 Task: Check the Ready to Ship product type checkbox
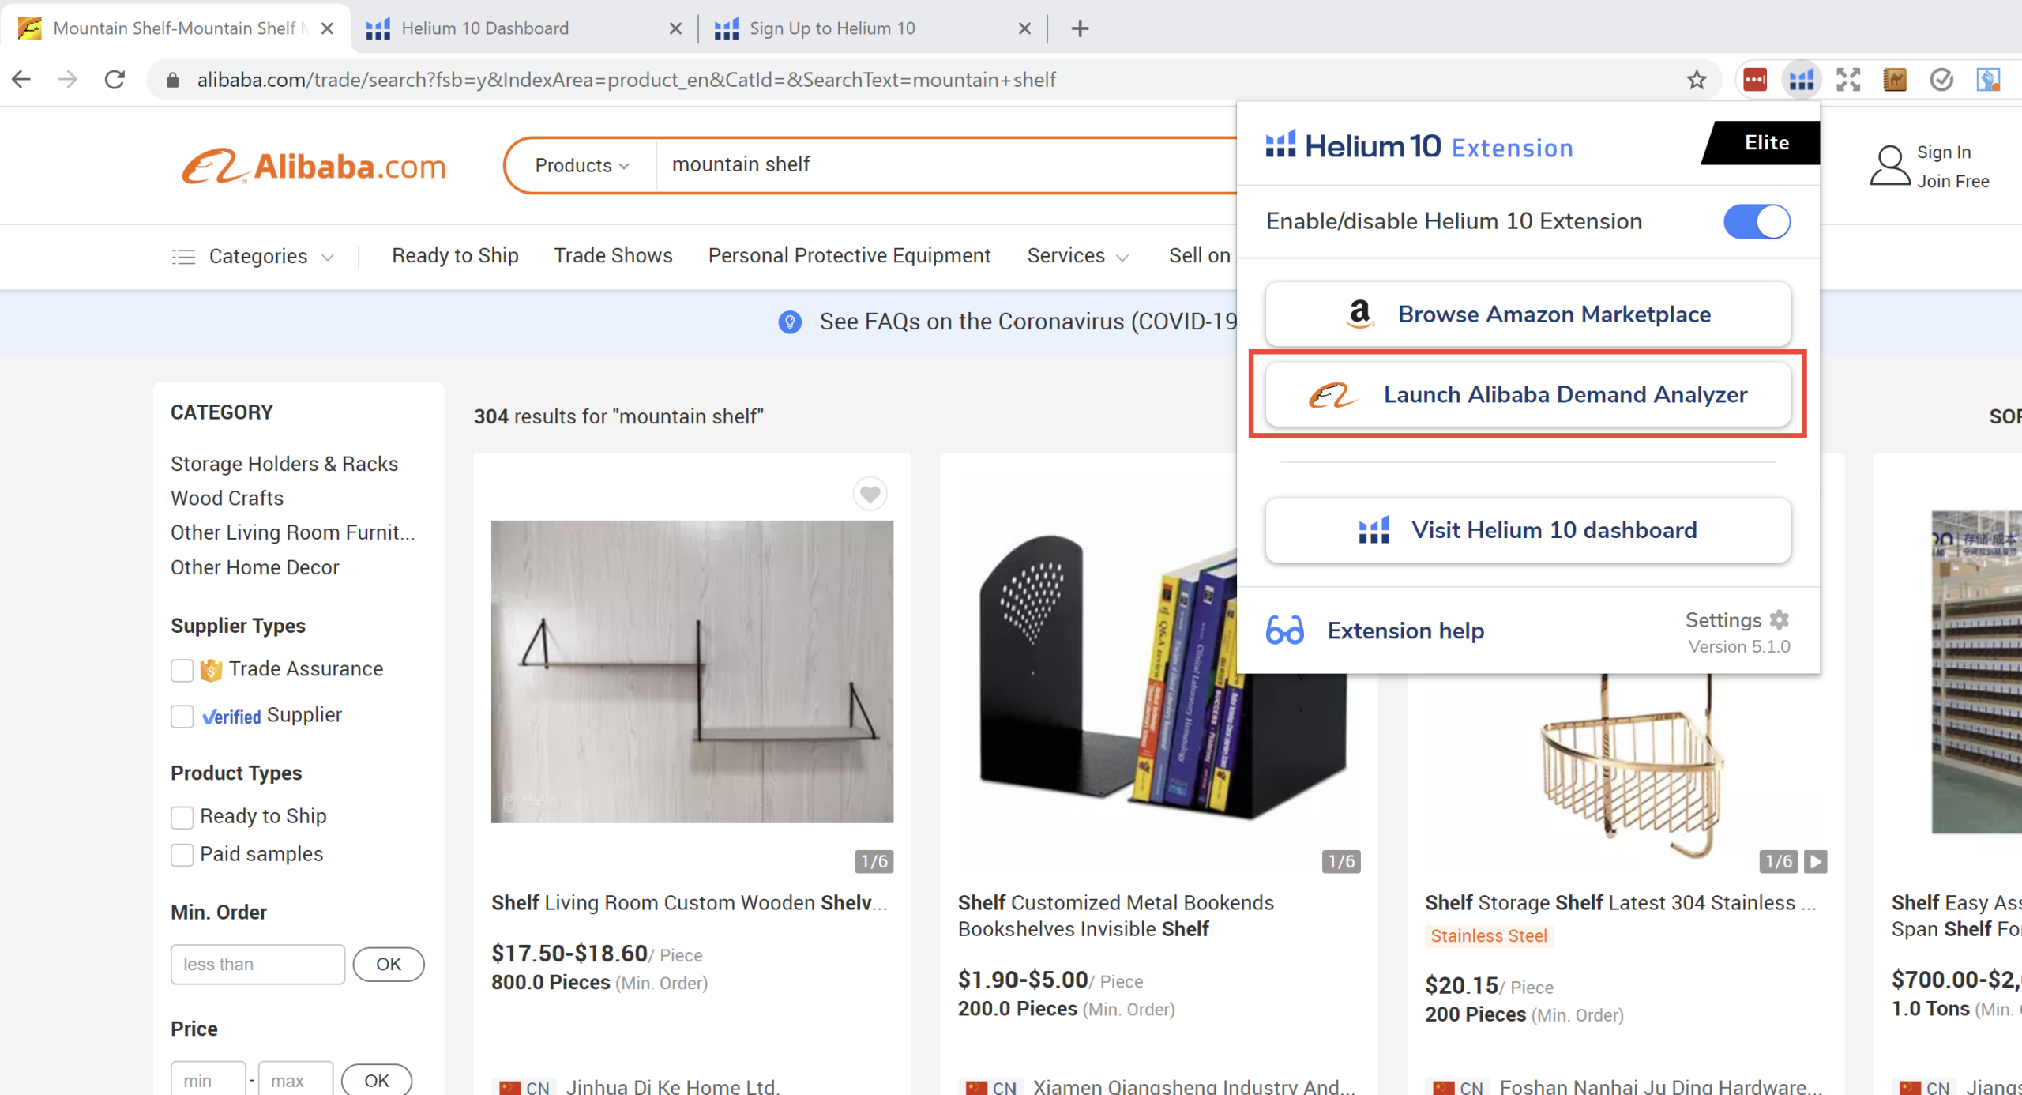pyautogui.click(x=182, y=817)
